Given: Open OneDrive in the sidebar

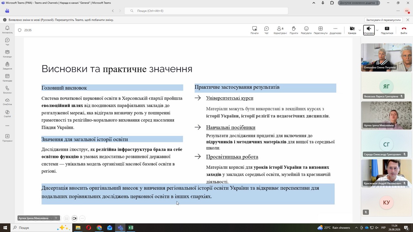Looking at the screenshot, I should click(7, 101).
